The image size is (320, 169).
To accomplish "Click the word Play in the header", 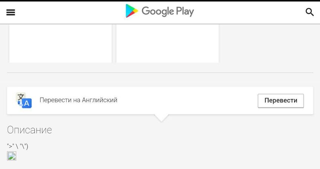I will pos(185,11).
